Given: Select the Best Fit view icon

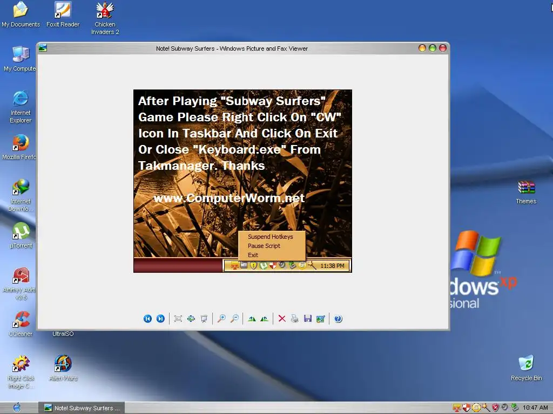Looking at the screenshot, I should pos(178,319).
